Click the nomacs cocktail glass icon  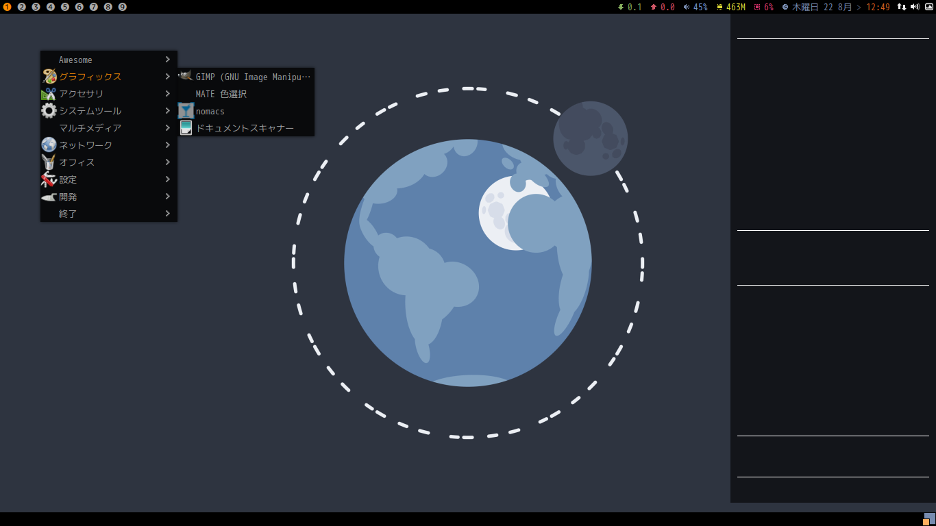point(186,111)
